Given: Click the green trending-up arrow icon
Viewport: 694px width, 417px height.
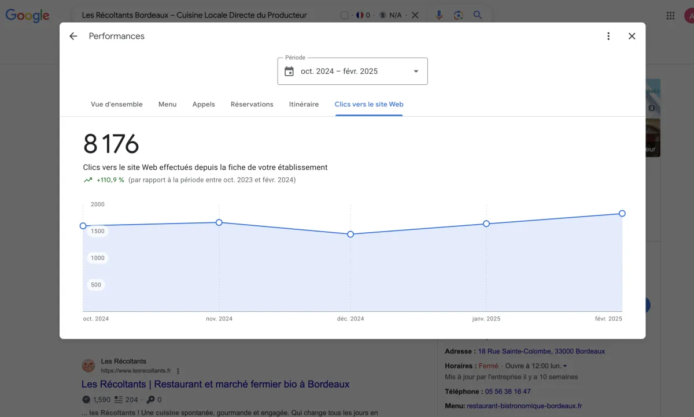Looking at the screenshot, I should coord(88,180).
